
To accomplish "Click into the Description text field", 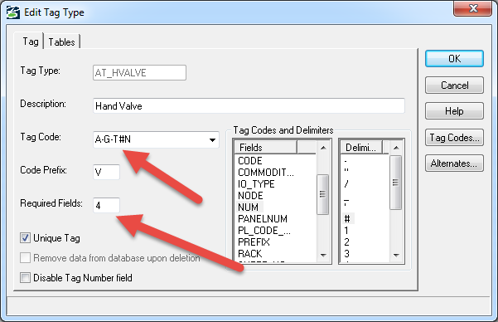I will 249,105.
